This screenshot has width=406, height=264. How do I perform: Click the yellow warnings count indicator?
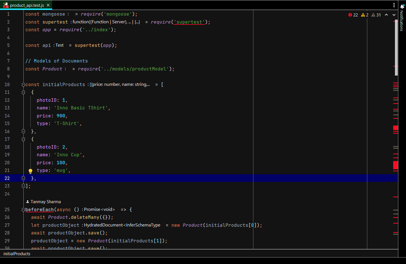coord(365,15)
